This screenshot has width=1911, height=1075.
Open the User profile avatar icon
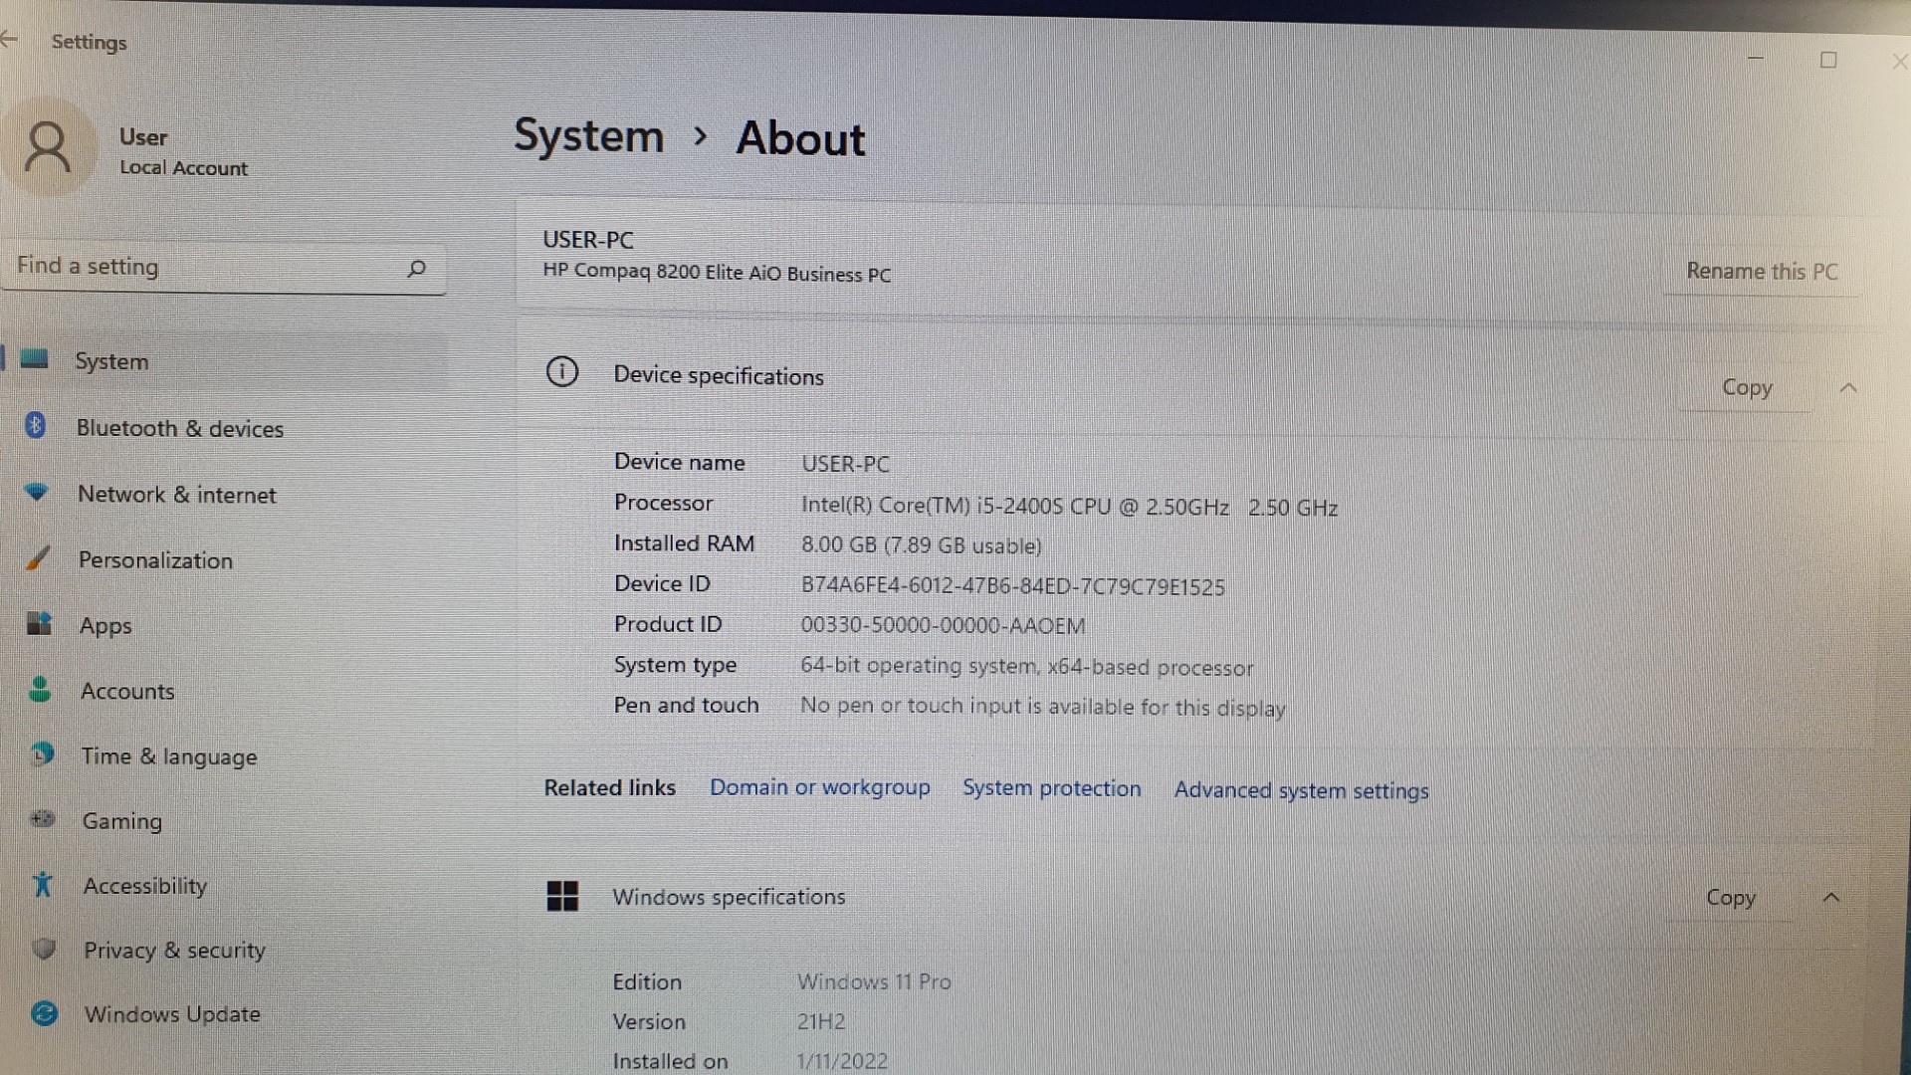47,147
